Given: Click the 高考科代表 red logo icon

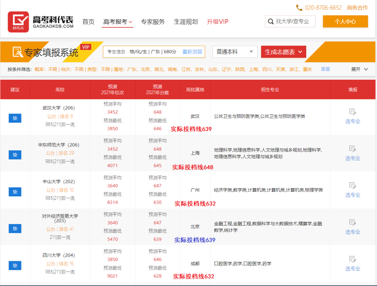Looking at the screenshot, I should tap(18, 22).
